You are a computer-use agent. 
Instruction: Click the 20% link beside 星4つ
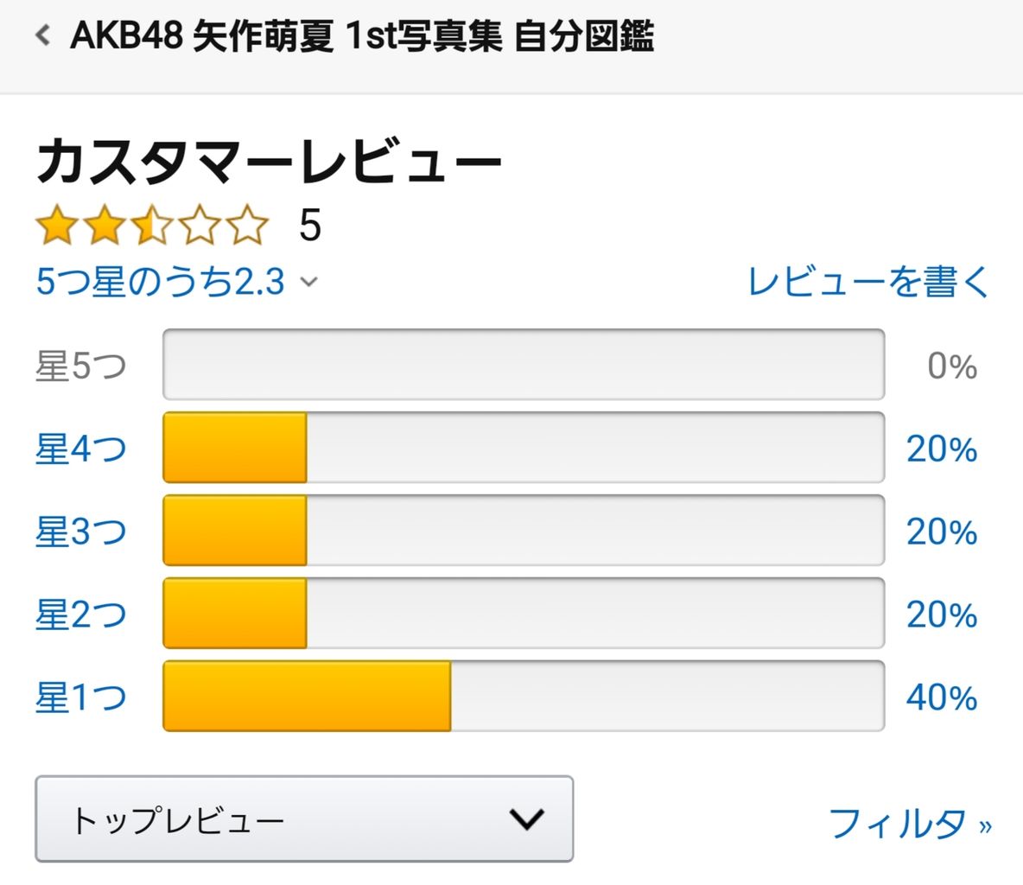[x=942, y=449]
